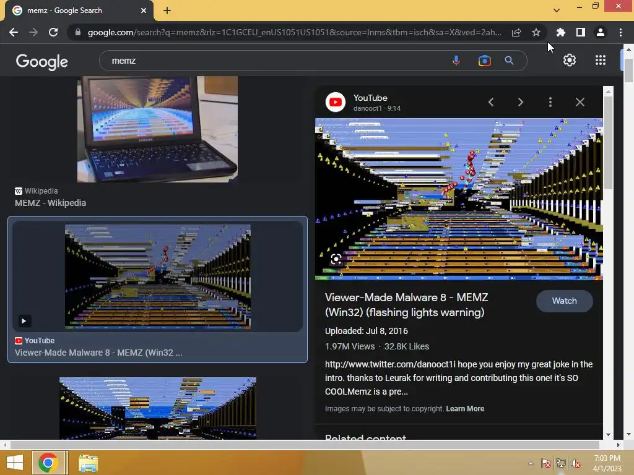Close the image preview panel
Image resolution: width=634 pixels, height=475 pixels.
click(580, 102)
